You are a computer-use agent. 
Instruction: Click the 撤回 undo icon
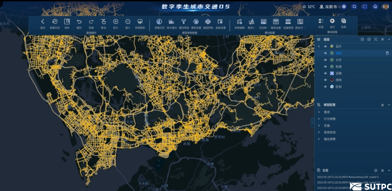[79, 22]
